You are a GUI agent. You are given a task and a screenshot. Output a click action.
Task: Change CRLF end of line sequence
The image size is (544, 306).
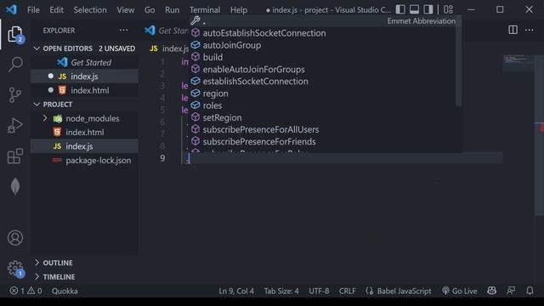click(x=348, y=291)
